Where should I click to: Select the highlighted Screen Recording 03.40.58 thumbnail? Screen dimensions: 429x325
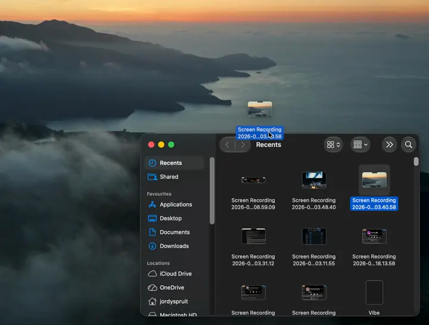374,180
